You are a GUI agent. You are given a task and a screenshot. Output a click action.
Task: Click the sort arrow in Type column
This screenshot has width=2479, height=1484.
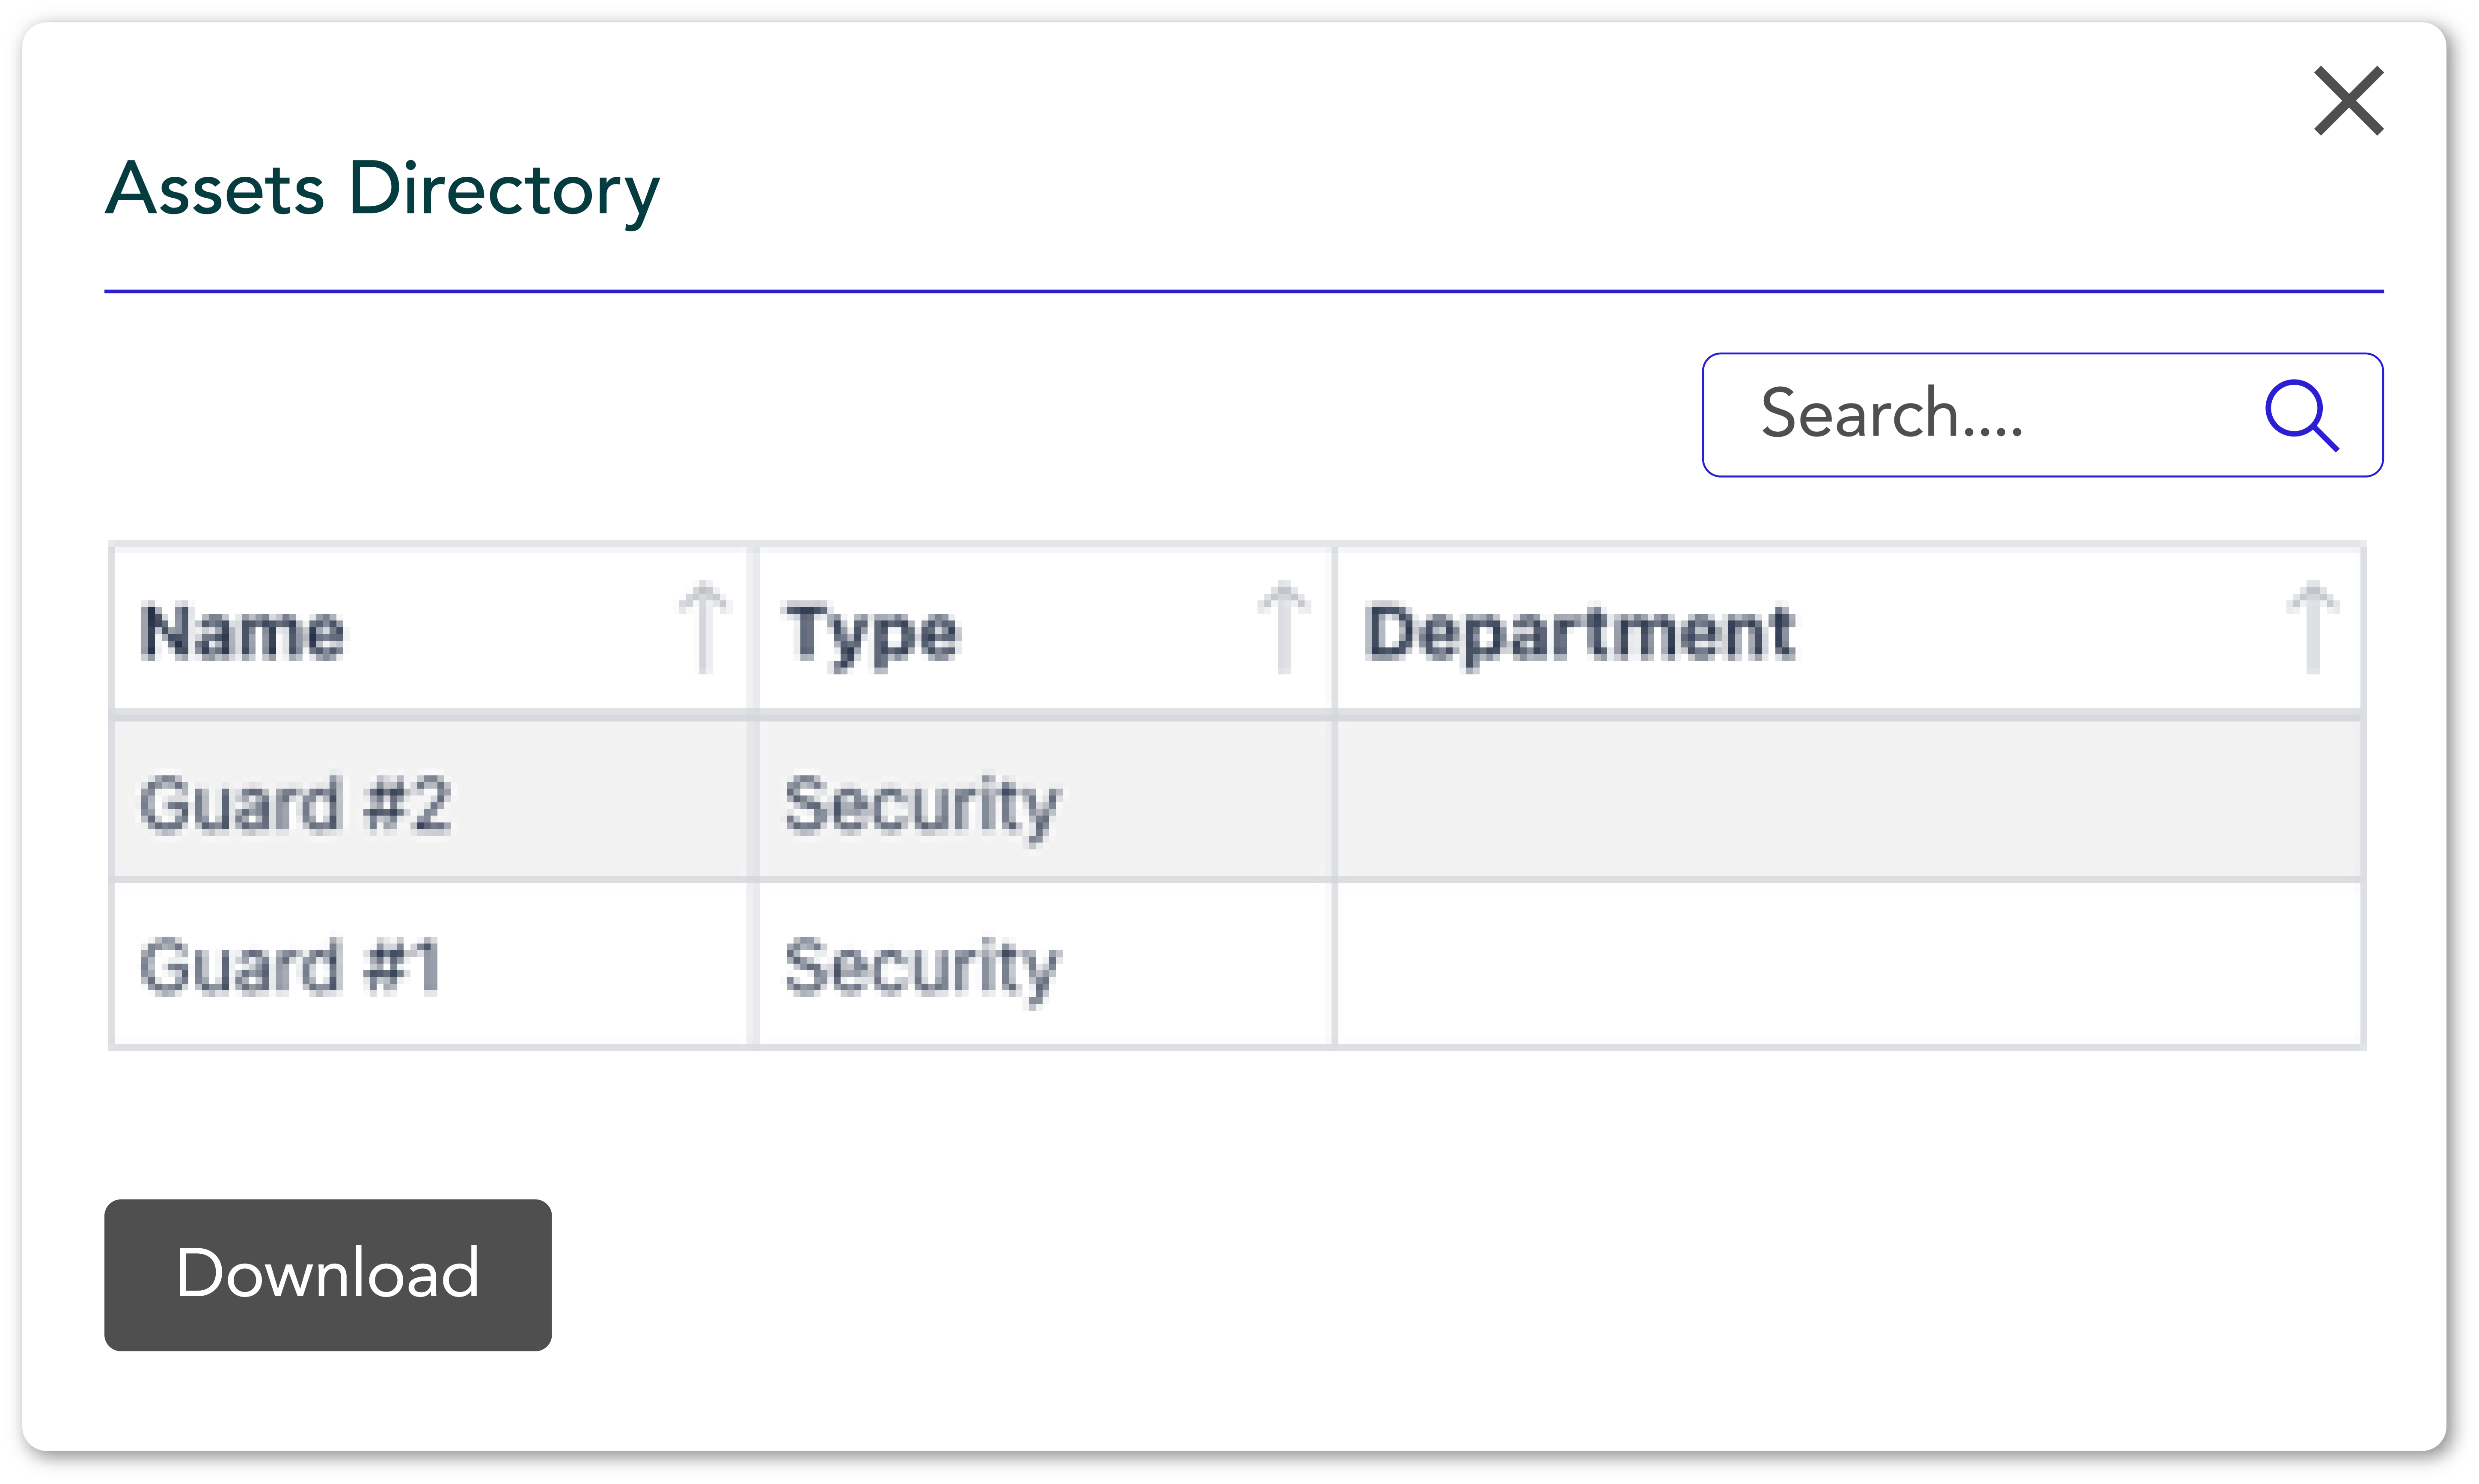tap(1284, 628)
